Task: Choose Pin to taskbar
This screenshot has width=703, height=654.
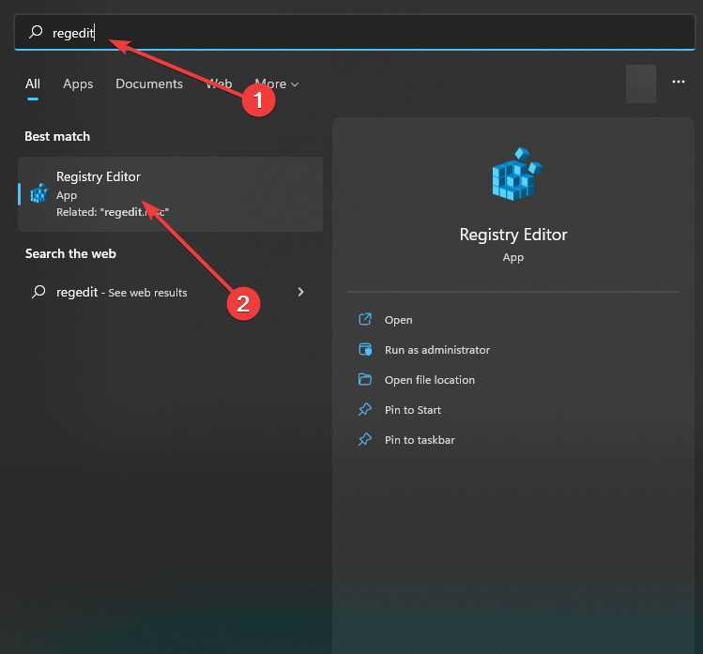Action: pos(420,440)
